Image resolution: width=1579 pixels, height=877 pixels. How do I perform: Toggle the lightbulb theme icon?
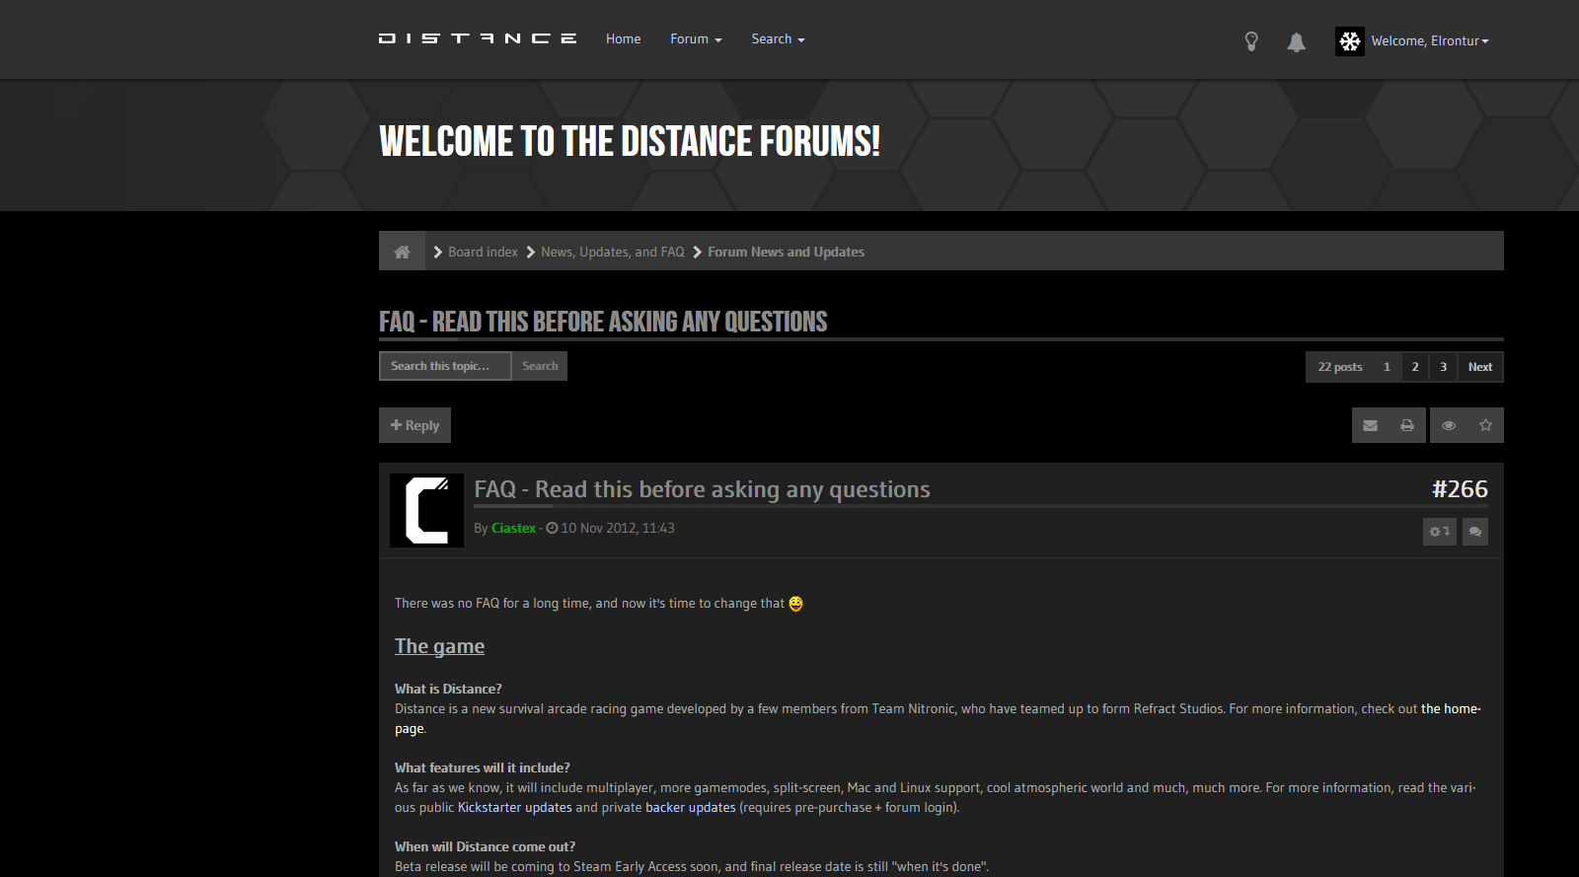tap(1251, 40)
